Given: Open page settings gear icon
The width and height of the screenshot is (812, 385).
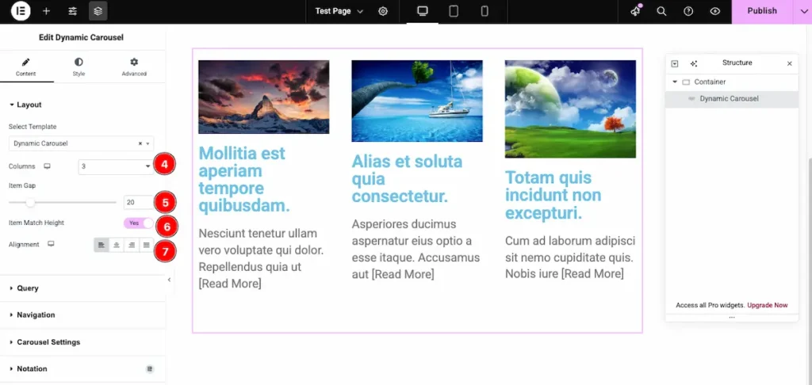Looking at the screenshot, I should pyautogui.click(x=383, y=11).
